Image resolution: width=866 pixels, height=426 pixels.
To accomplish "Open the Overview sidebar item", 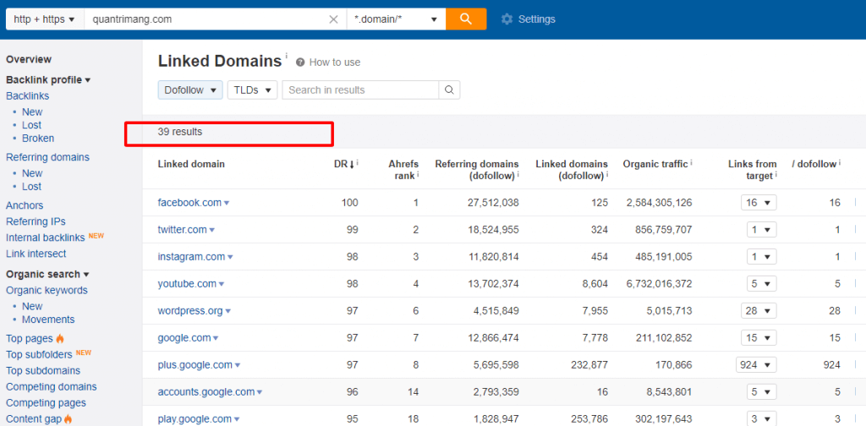I will [29, 59].
